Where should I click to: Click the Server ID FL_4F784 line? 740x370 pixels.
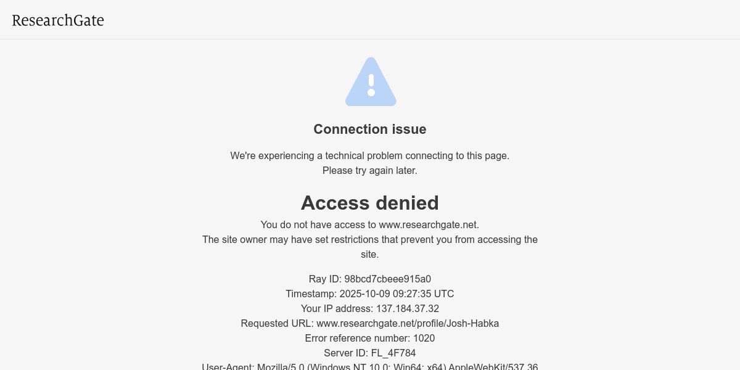click(x=370, y=353)
